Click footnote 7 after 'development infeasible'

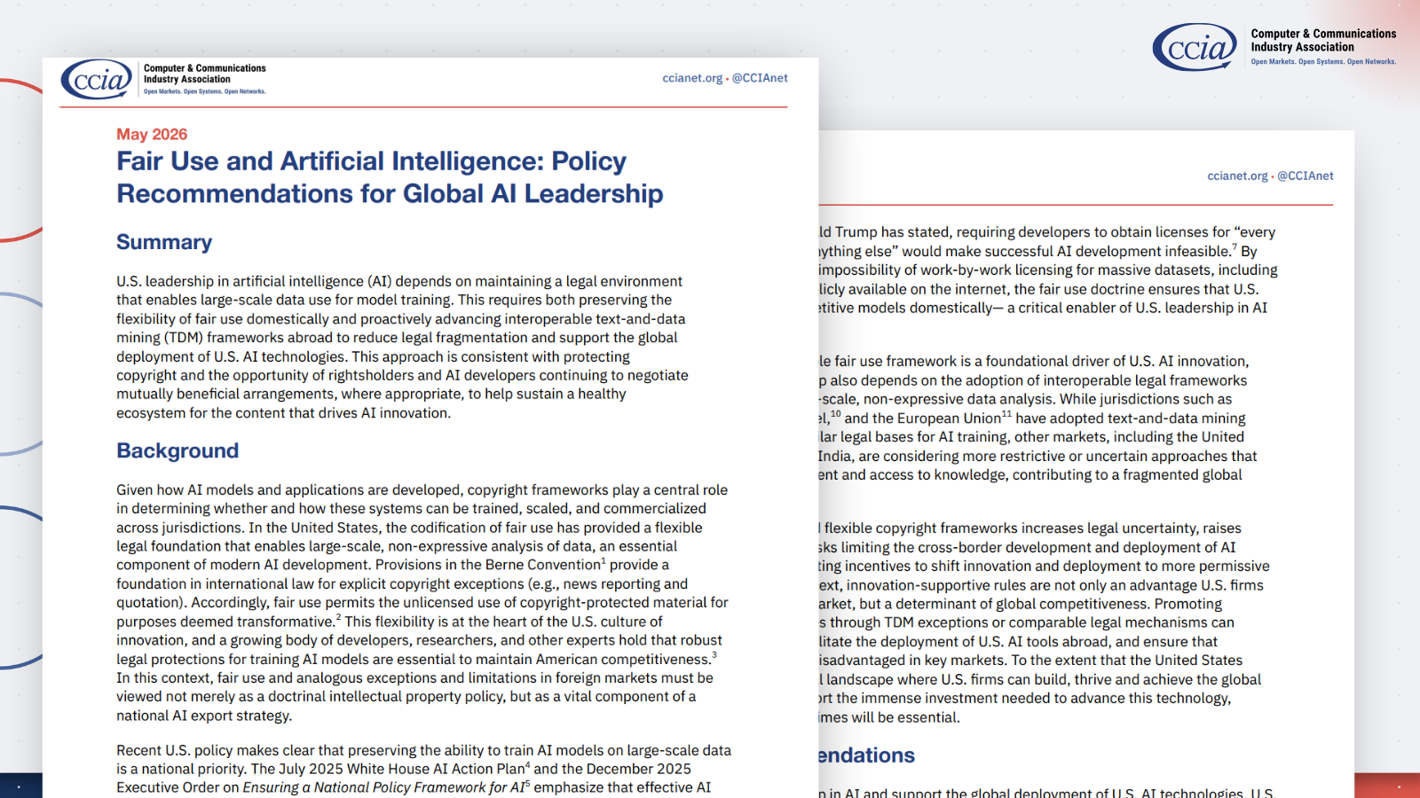pos(1235,247)
